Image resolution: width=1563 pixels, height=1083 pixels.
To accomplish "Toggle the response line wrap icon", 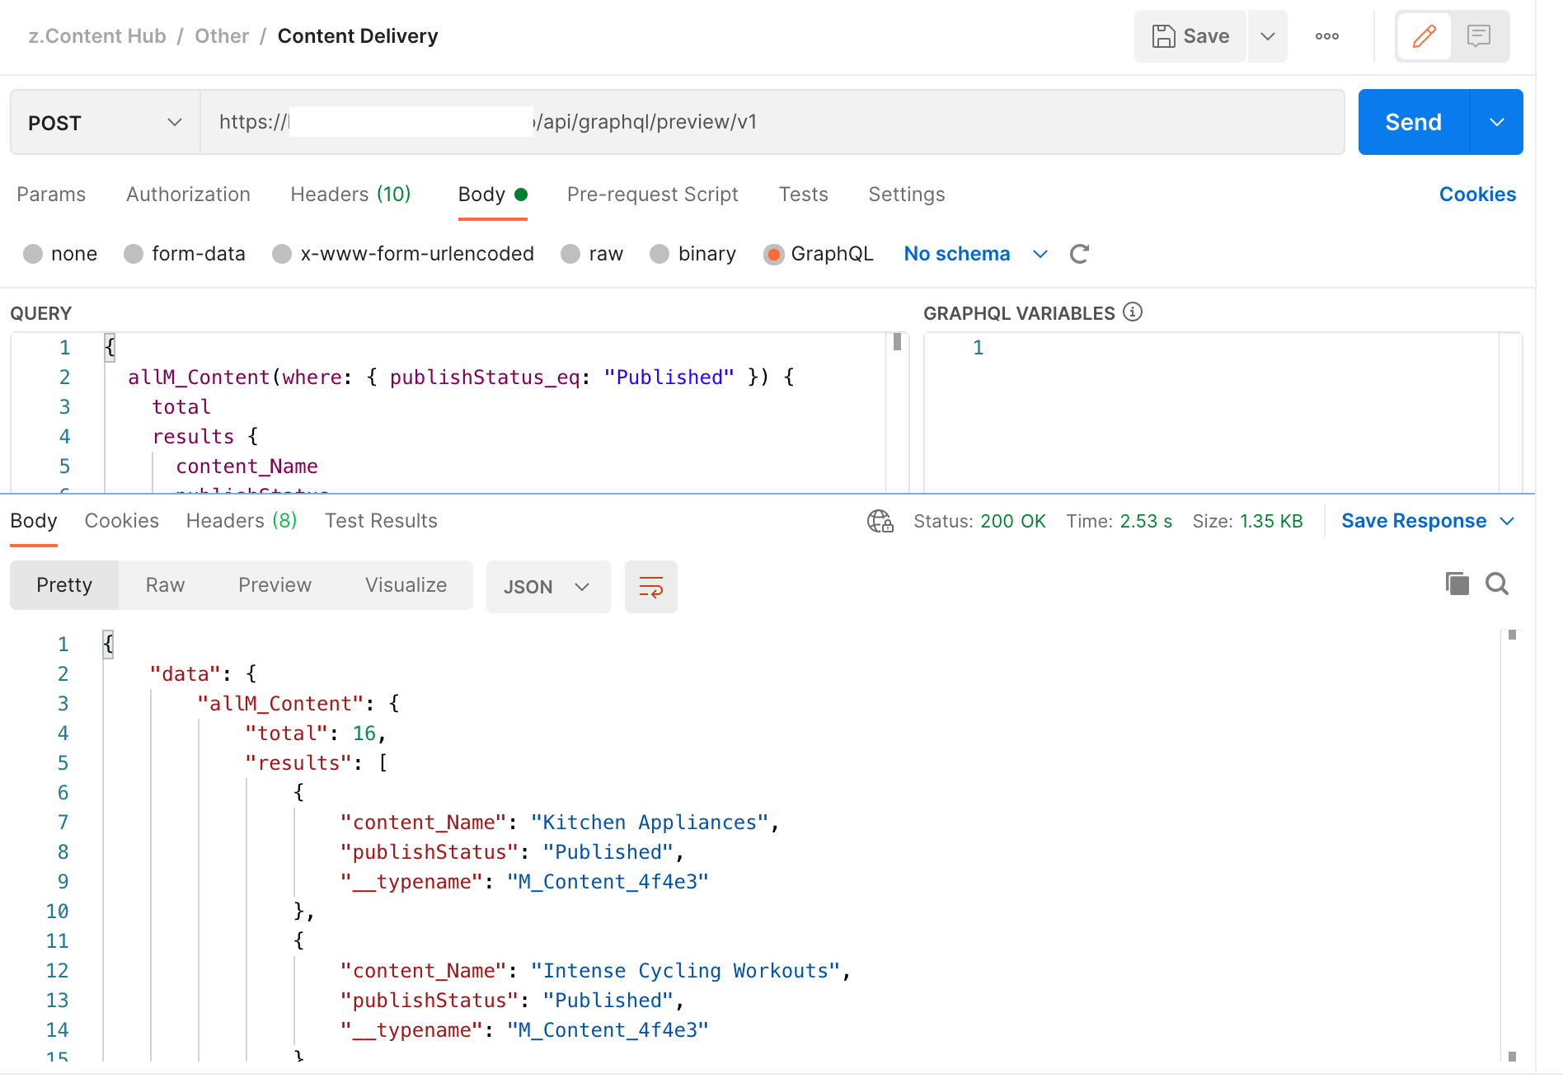I will point(651,587).
